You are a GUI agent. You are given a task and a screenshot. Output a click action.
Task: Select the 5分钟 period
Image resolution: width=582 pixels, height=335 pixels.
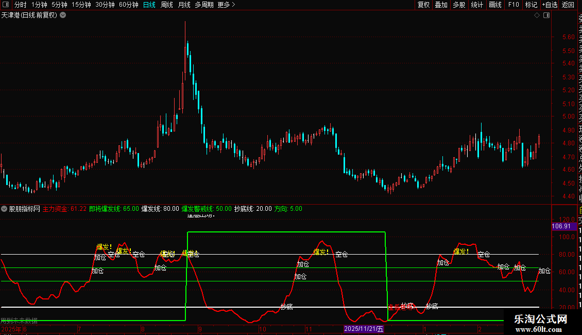[59, 5]
